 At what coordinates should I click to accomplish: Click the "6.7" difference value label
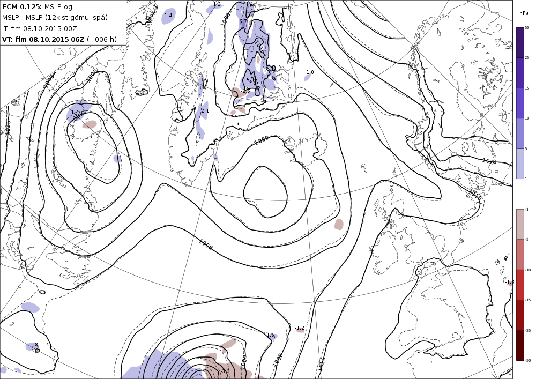(243, 21)
